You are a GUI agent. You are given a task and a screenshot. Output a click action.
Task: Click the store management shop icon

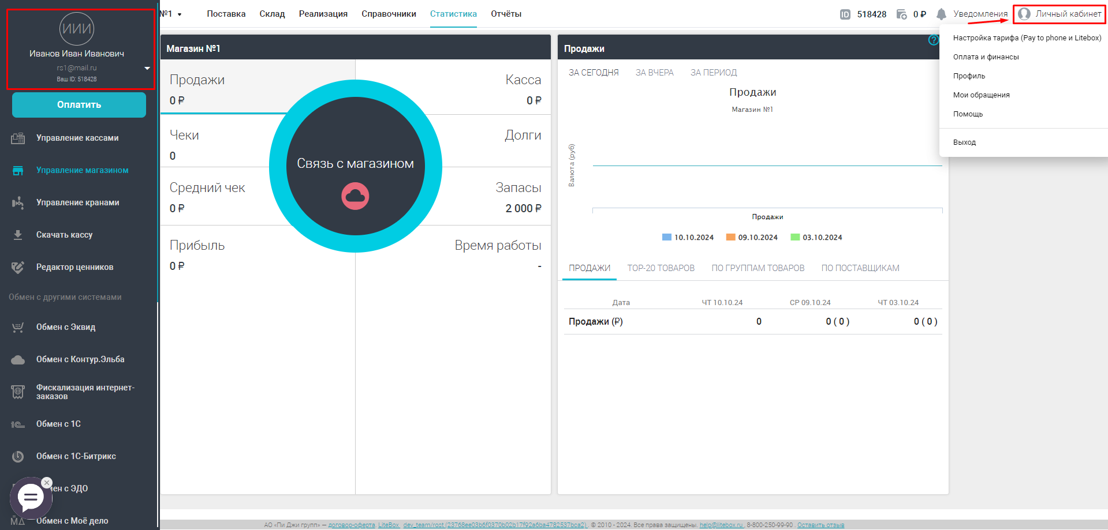(18, 170)
